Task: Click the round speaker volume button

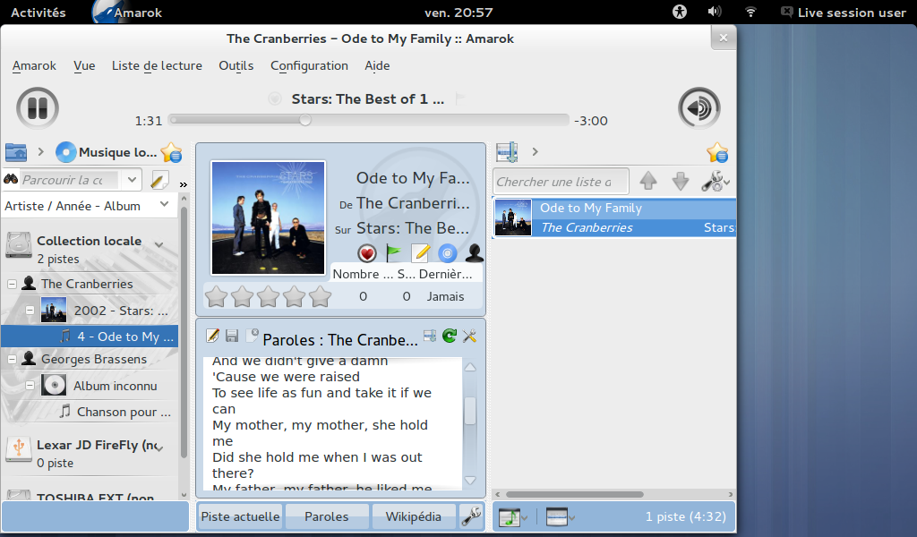Action: point(698,108)
